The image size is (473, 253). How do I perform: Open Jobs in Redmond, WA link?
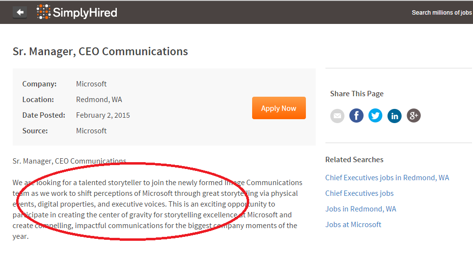tap(361, 209)
